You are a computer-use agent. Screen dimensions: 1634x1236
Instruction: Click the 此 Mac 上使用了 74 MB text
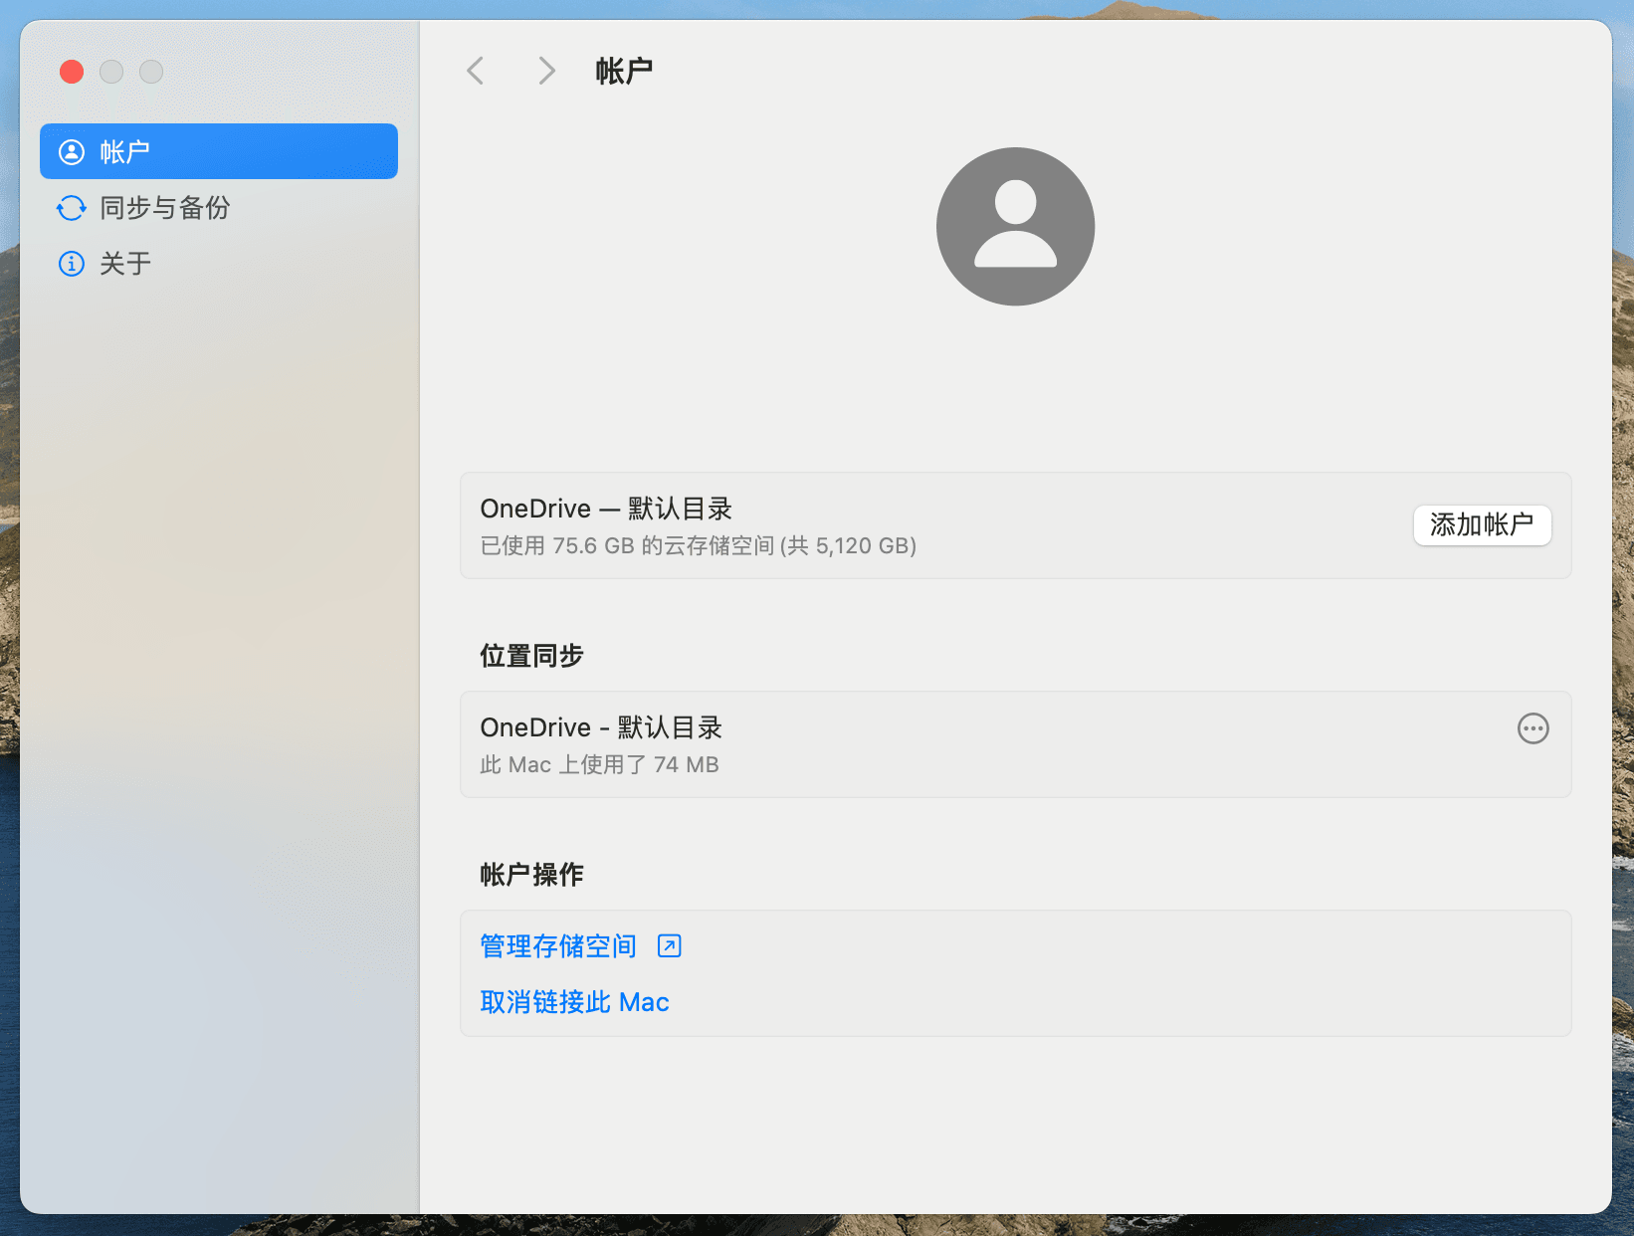[x=599, y=764]
